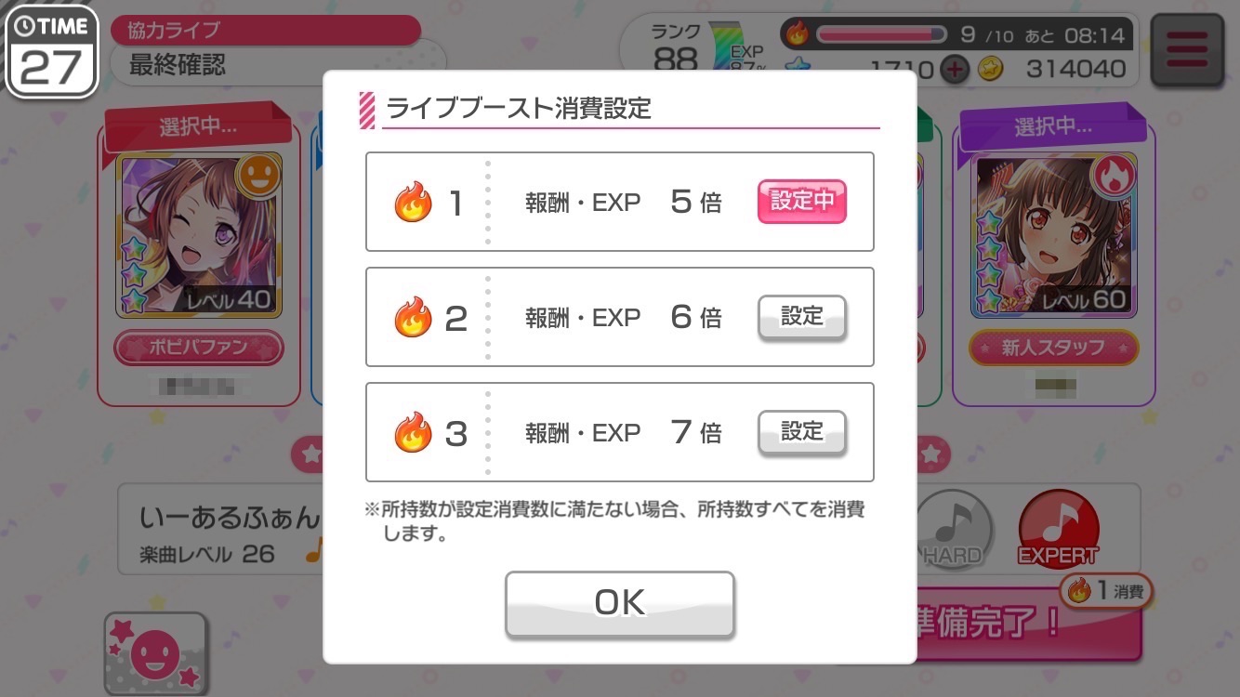This screenshot has height=697, width=1240.
Task: Click the flame icon for boost 3
Action: (413, 432)
